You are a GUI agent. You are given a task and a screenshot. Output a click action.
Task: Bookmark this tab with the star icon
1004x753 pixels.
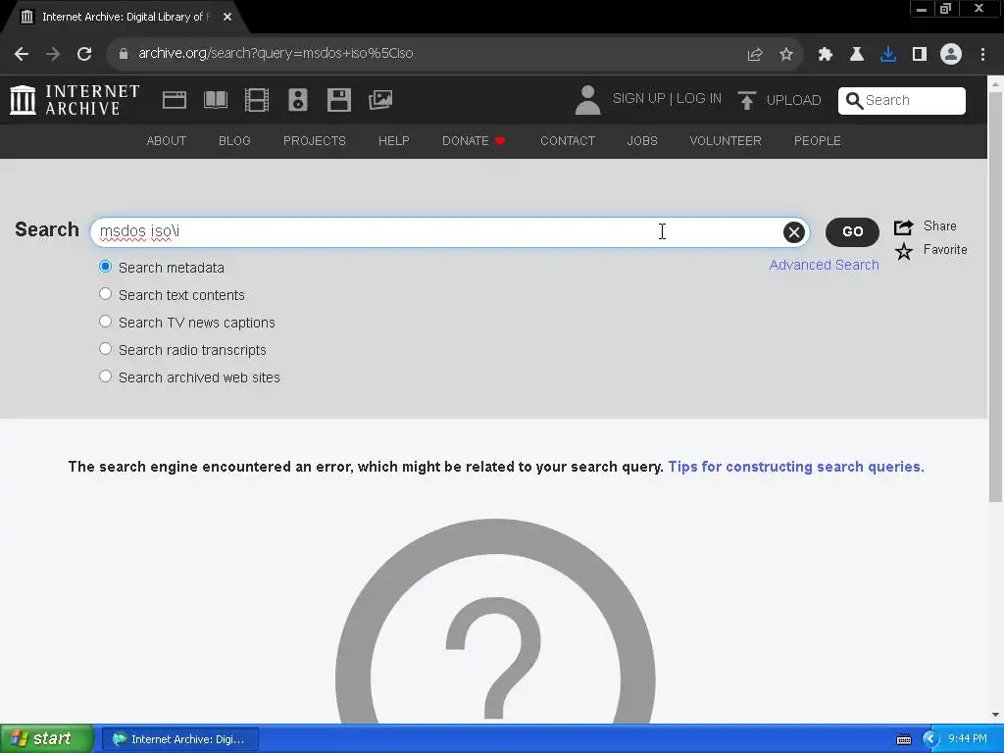click(785, 55)
